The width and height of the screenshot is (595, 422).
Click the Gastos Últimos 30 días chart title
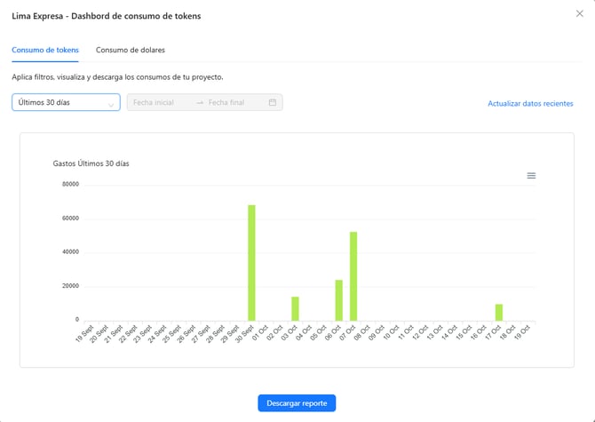[91, 163]
